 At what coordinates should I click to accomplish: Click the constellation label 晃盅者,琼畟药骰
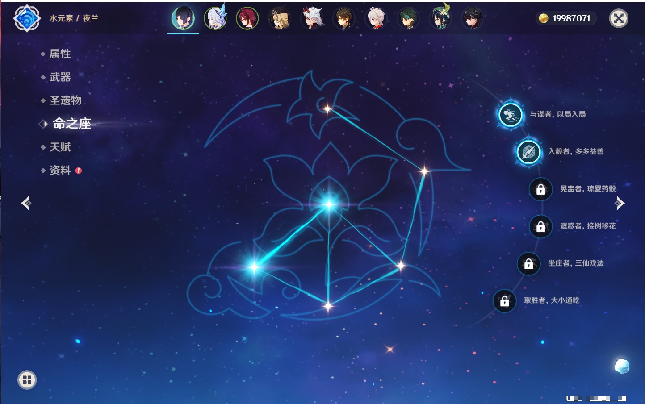[588, 188]
